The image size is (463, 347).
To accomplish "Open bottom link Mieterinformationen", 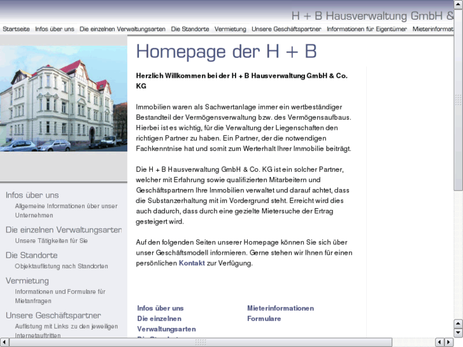I will click(x=280, y=308).
